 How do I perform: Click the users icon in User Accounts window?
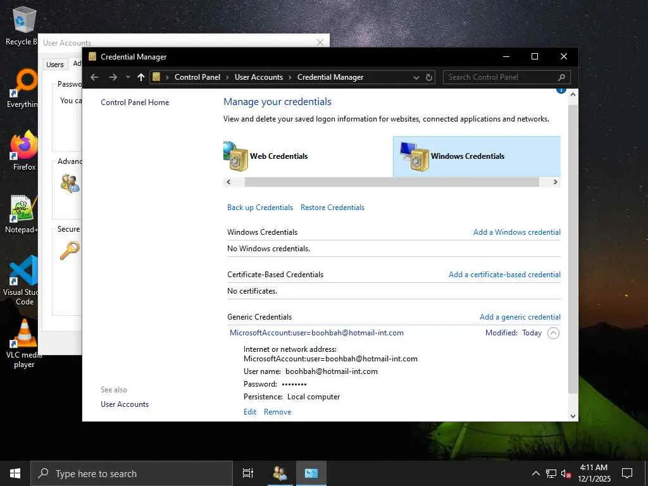coord(70,183)
